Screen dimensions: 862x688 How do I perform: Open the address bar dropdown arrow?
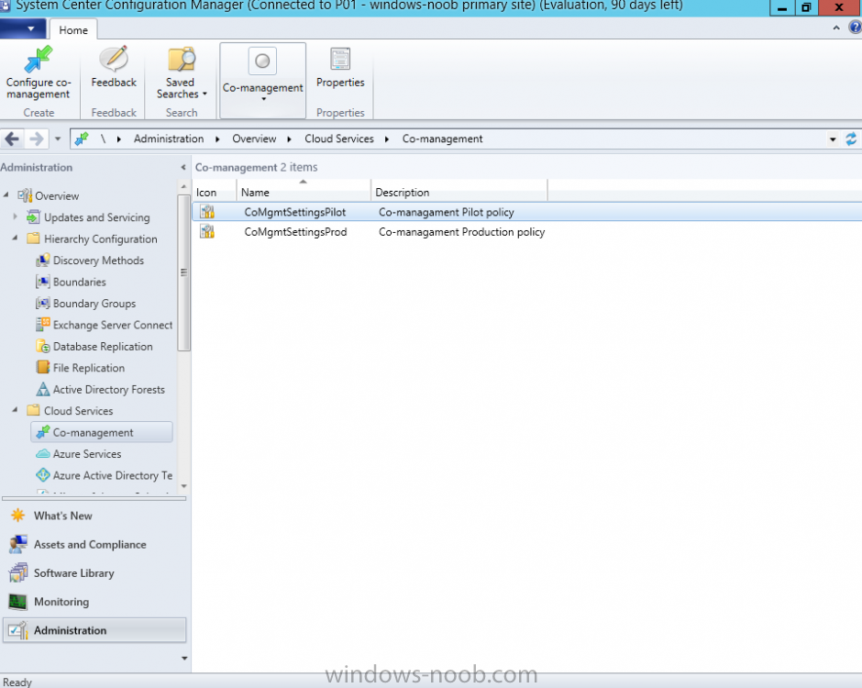pyautogui.click(x=833, y=139)
